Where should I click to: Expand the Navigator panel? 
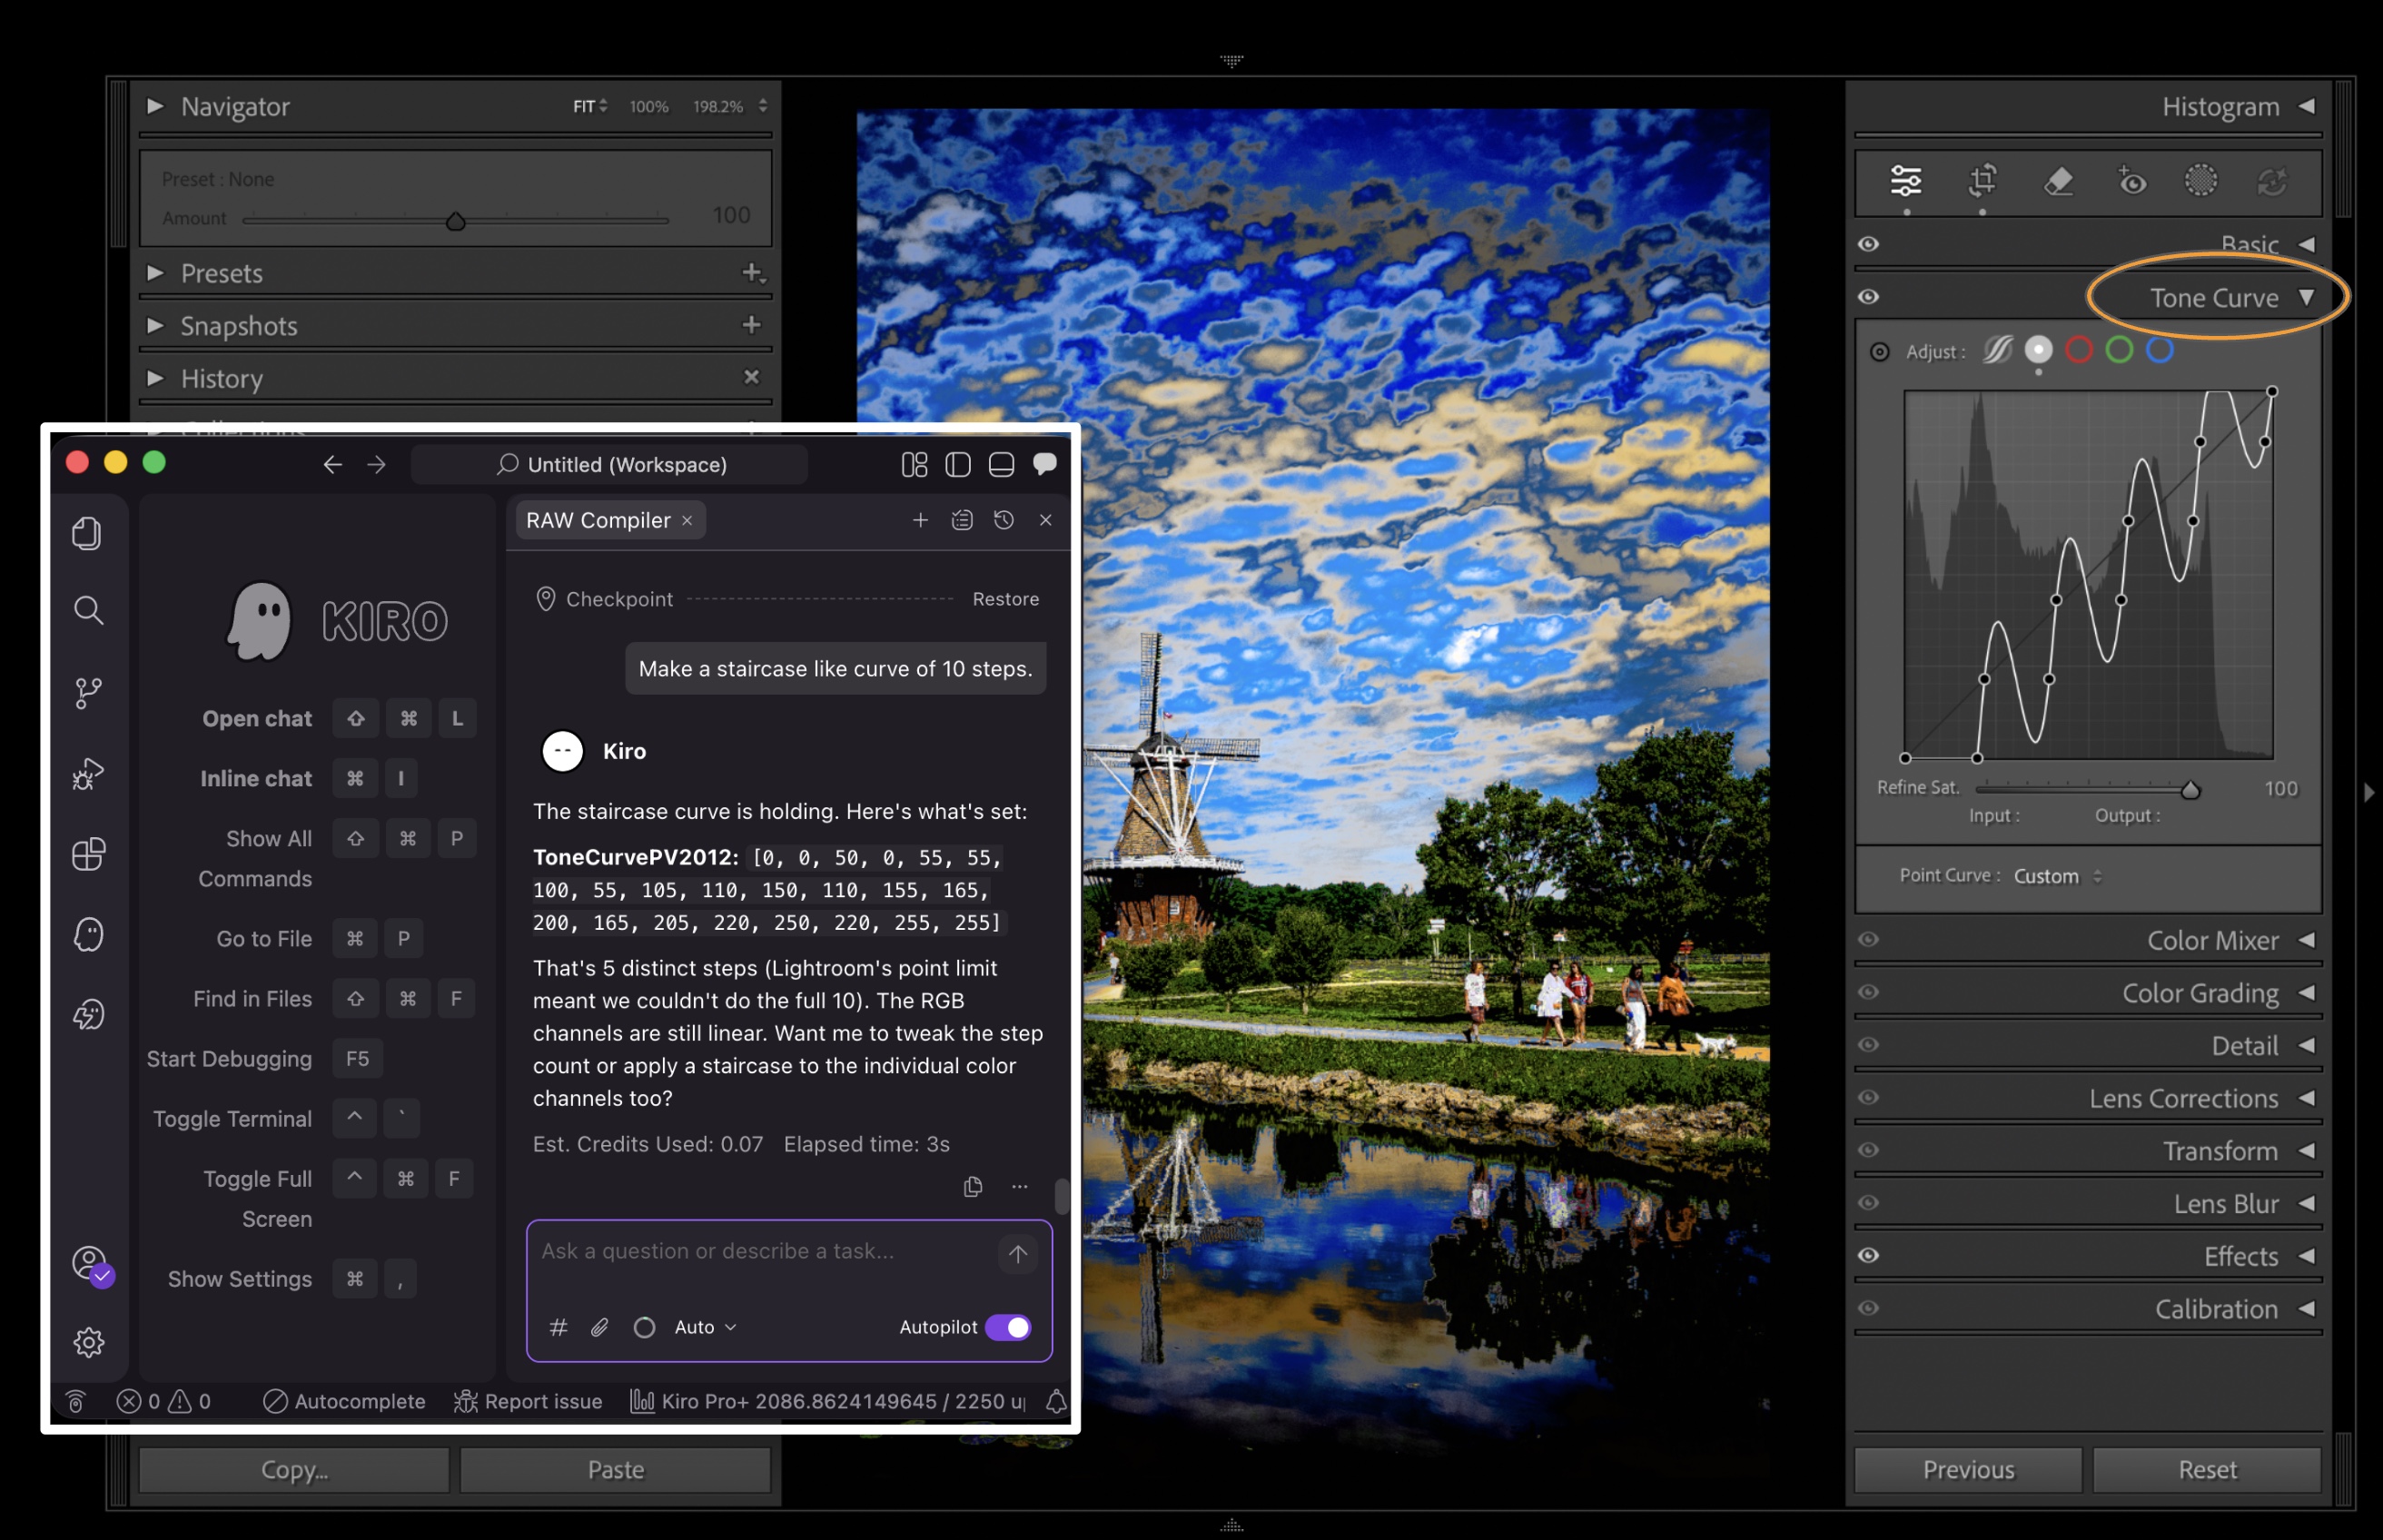click(x=154, y=106)
